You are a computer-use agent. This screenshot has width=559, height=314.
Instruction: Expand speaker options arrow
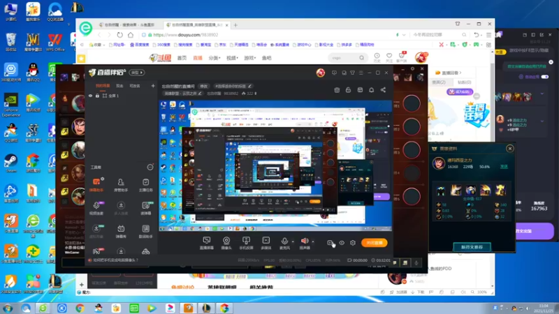[313, 241]
